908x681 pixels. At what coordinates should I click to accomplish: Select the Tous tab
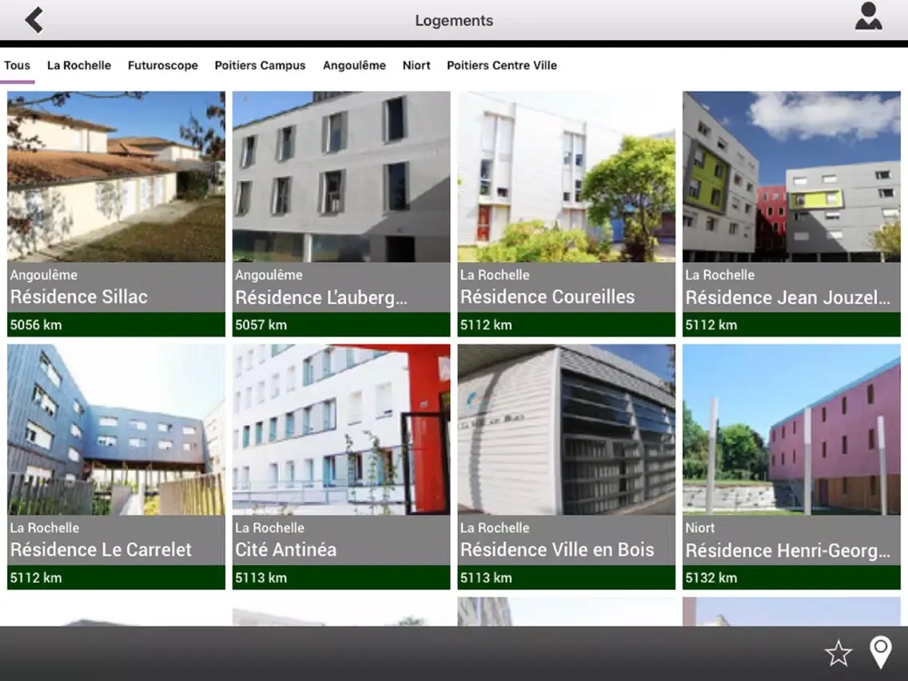coord(18,66)
